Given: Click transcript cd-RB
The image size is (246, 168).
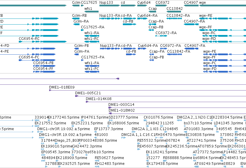Looking at the screenshot, I should pyautogui.click(x=128, y=21).
